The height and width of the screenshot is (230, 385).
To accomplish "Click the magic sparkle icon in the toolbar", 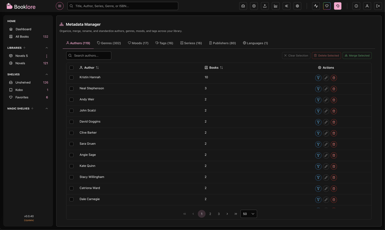I will pyautogui.click(x=286, y=6).
